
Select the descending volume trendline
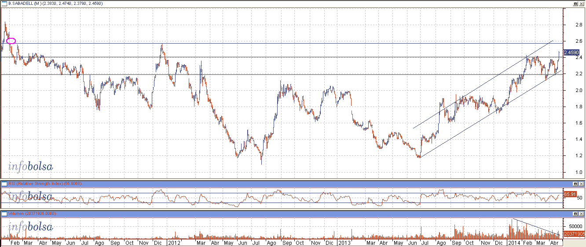coord(535,227)
